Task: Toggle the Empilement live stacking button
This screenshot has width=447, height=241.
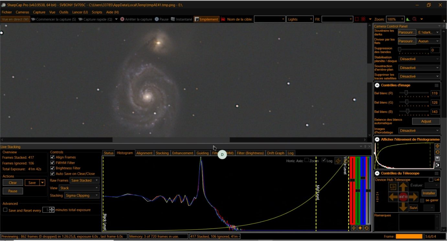Action: click(x=207, y=19)
